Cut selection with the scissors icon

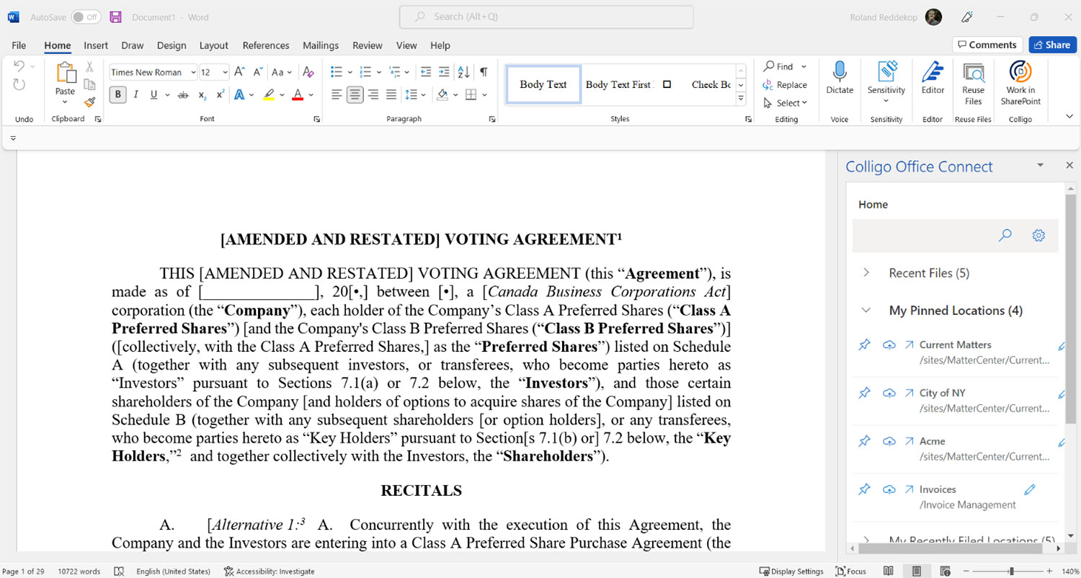click(x=89, y=66)
